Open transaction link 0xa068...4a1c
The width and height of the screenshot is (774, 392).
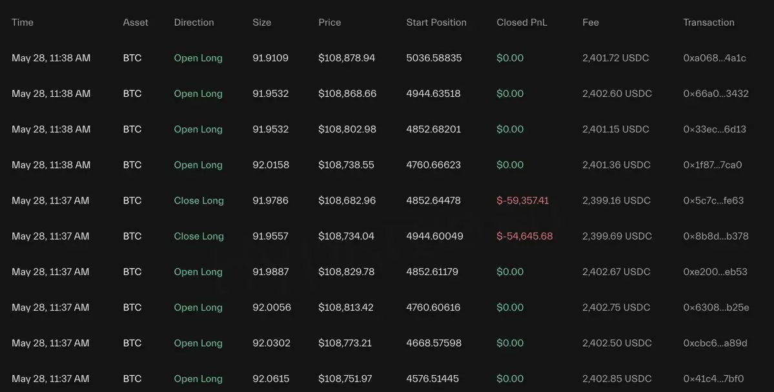(x=714, y=57)
